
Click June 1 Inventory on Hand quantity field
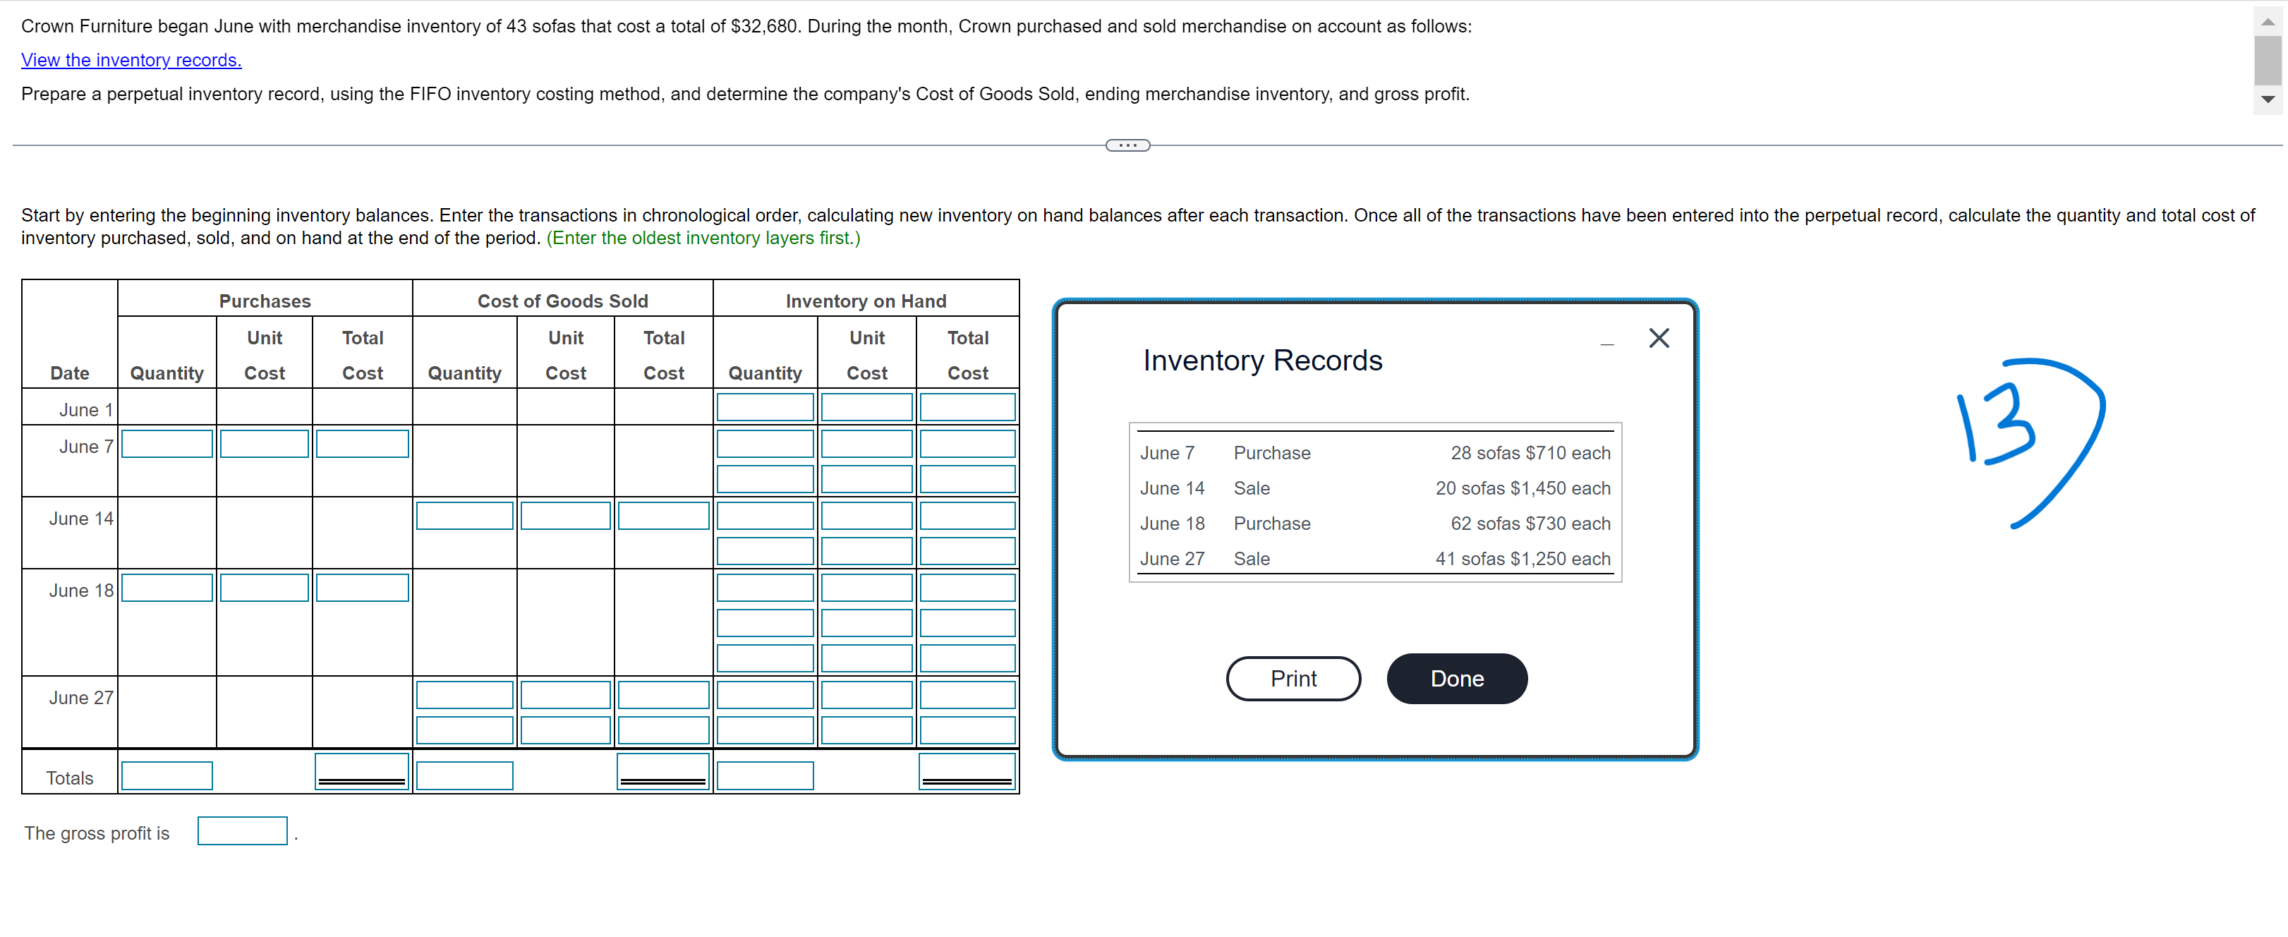tap(765, 407)
